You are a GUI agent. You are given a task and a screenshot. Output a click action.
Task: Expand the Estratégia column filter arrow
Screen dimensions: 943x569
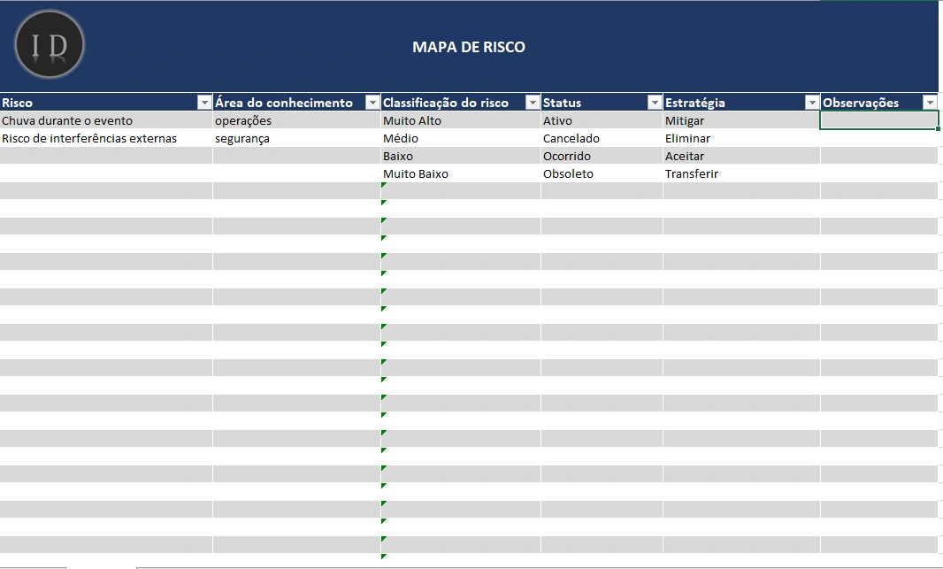click(812, 103)
